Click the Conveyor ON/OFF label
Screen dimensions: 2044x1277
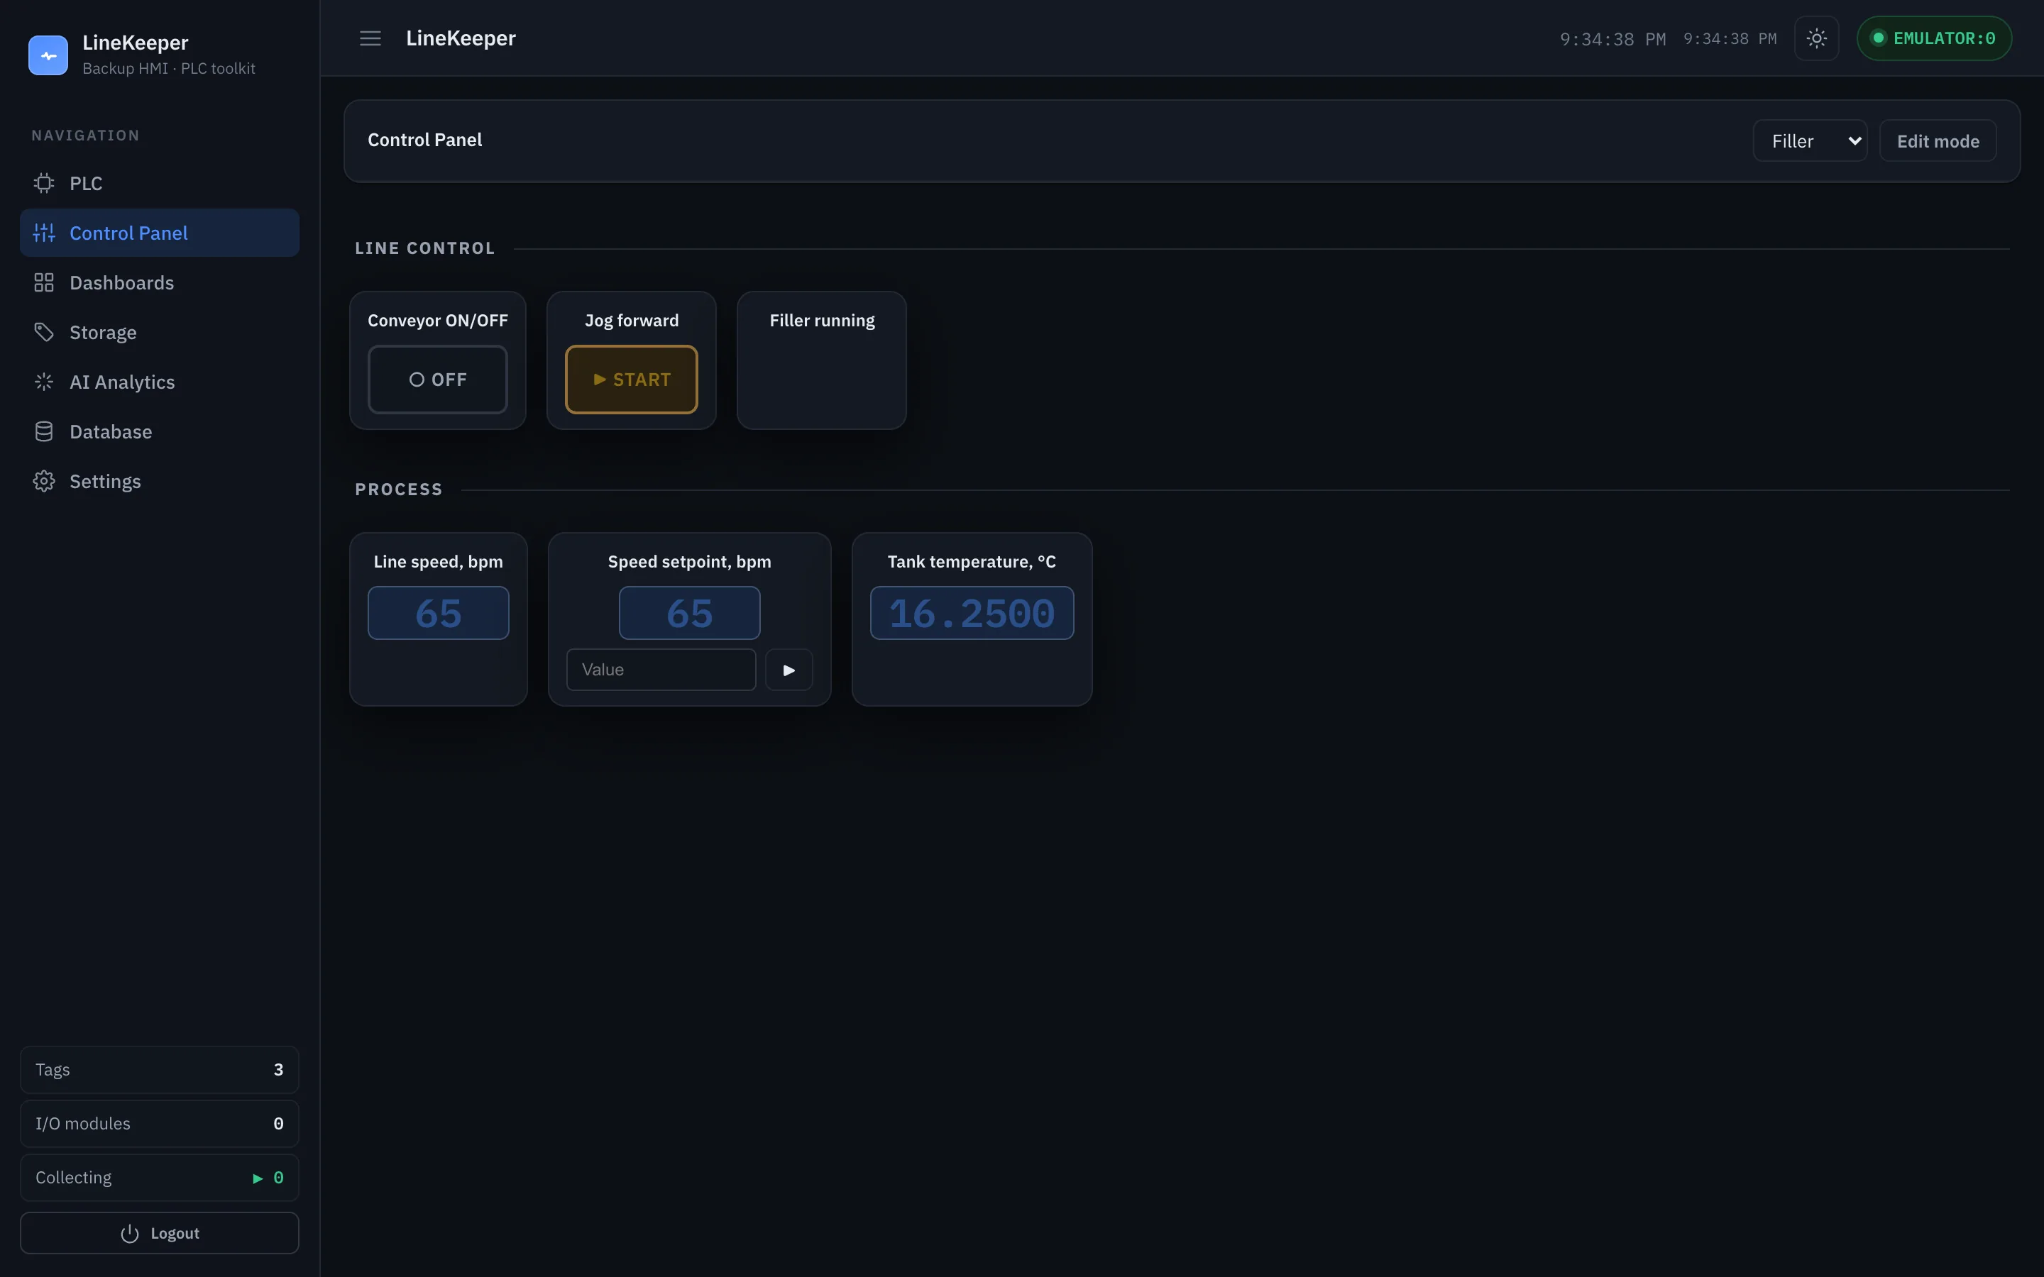coord(437,321)
